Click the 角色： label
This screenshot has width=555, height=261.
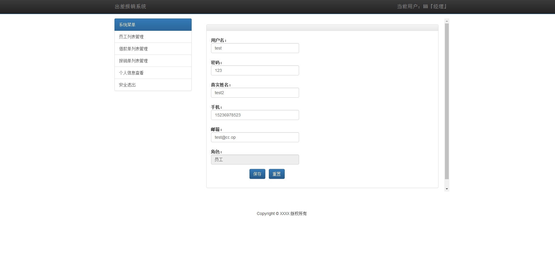coord(217,152)
